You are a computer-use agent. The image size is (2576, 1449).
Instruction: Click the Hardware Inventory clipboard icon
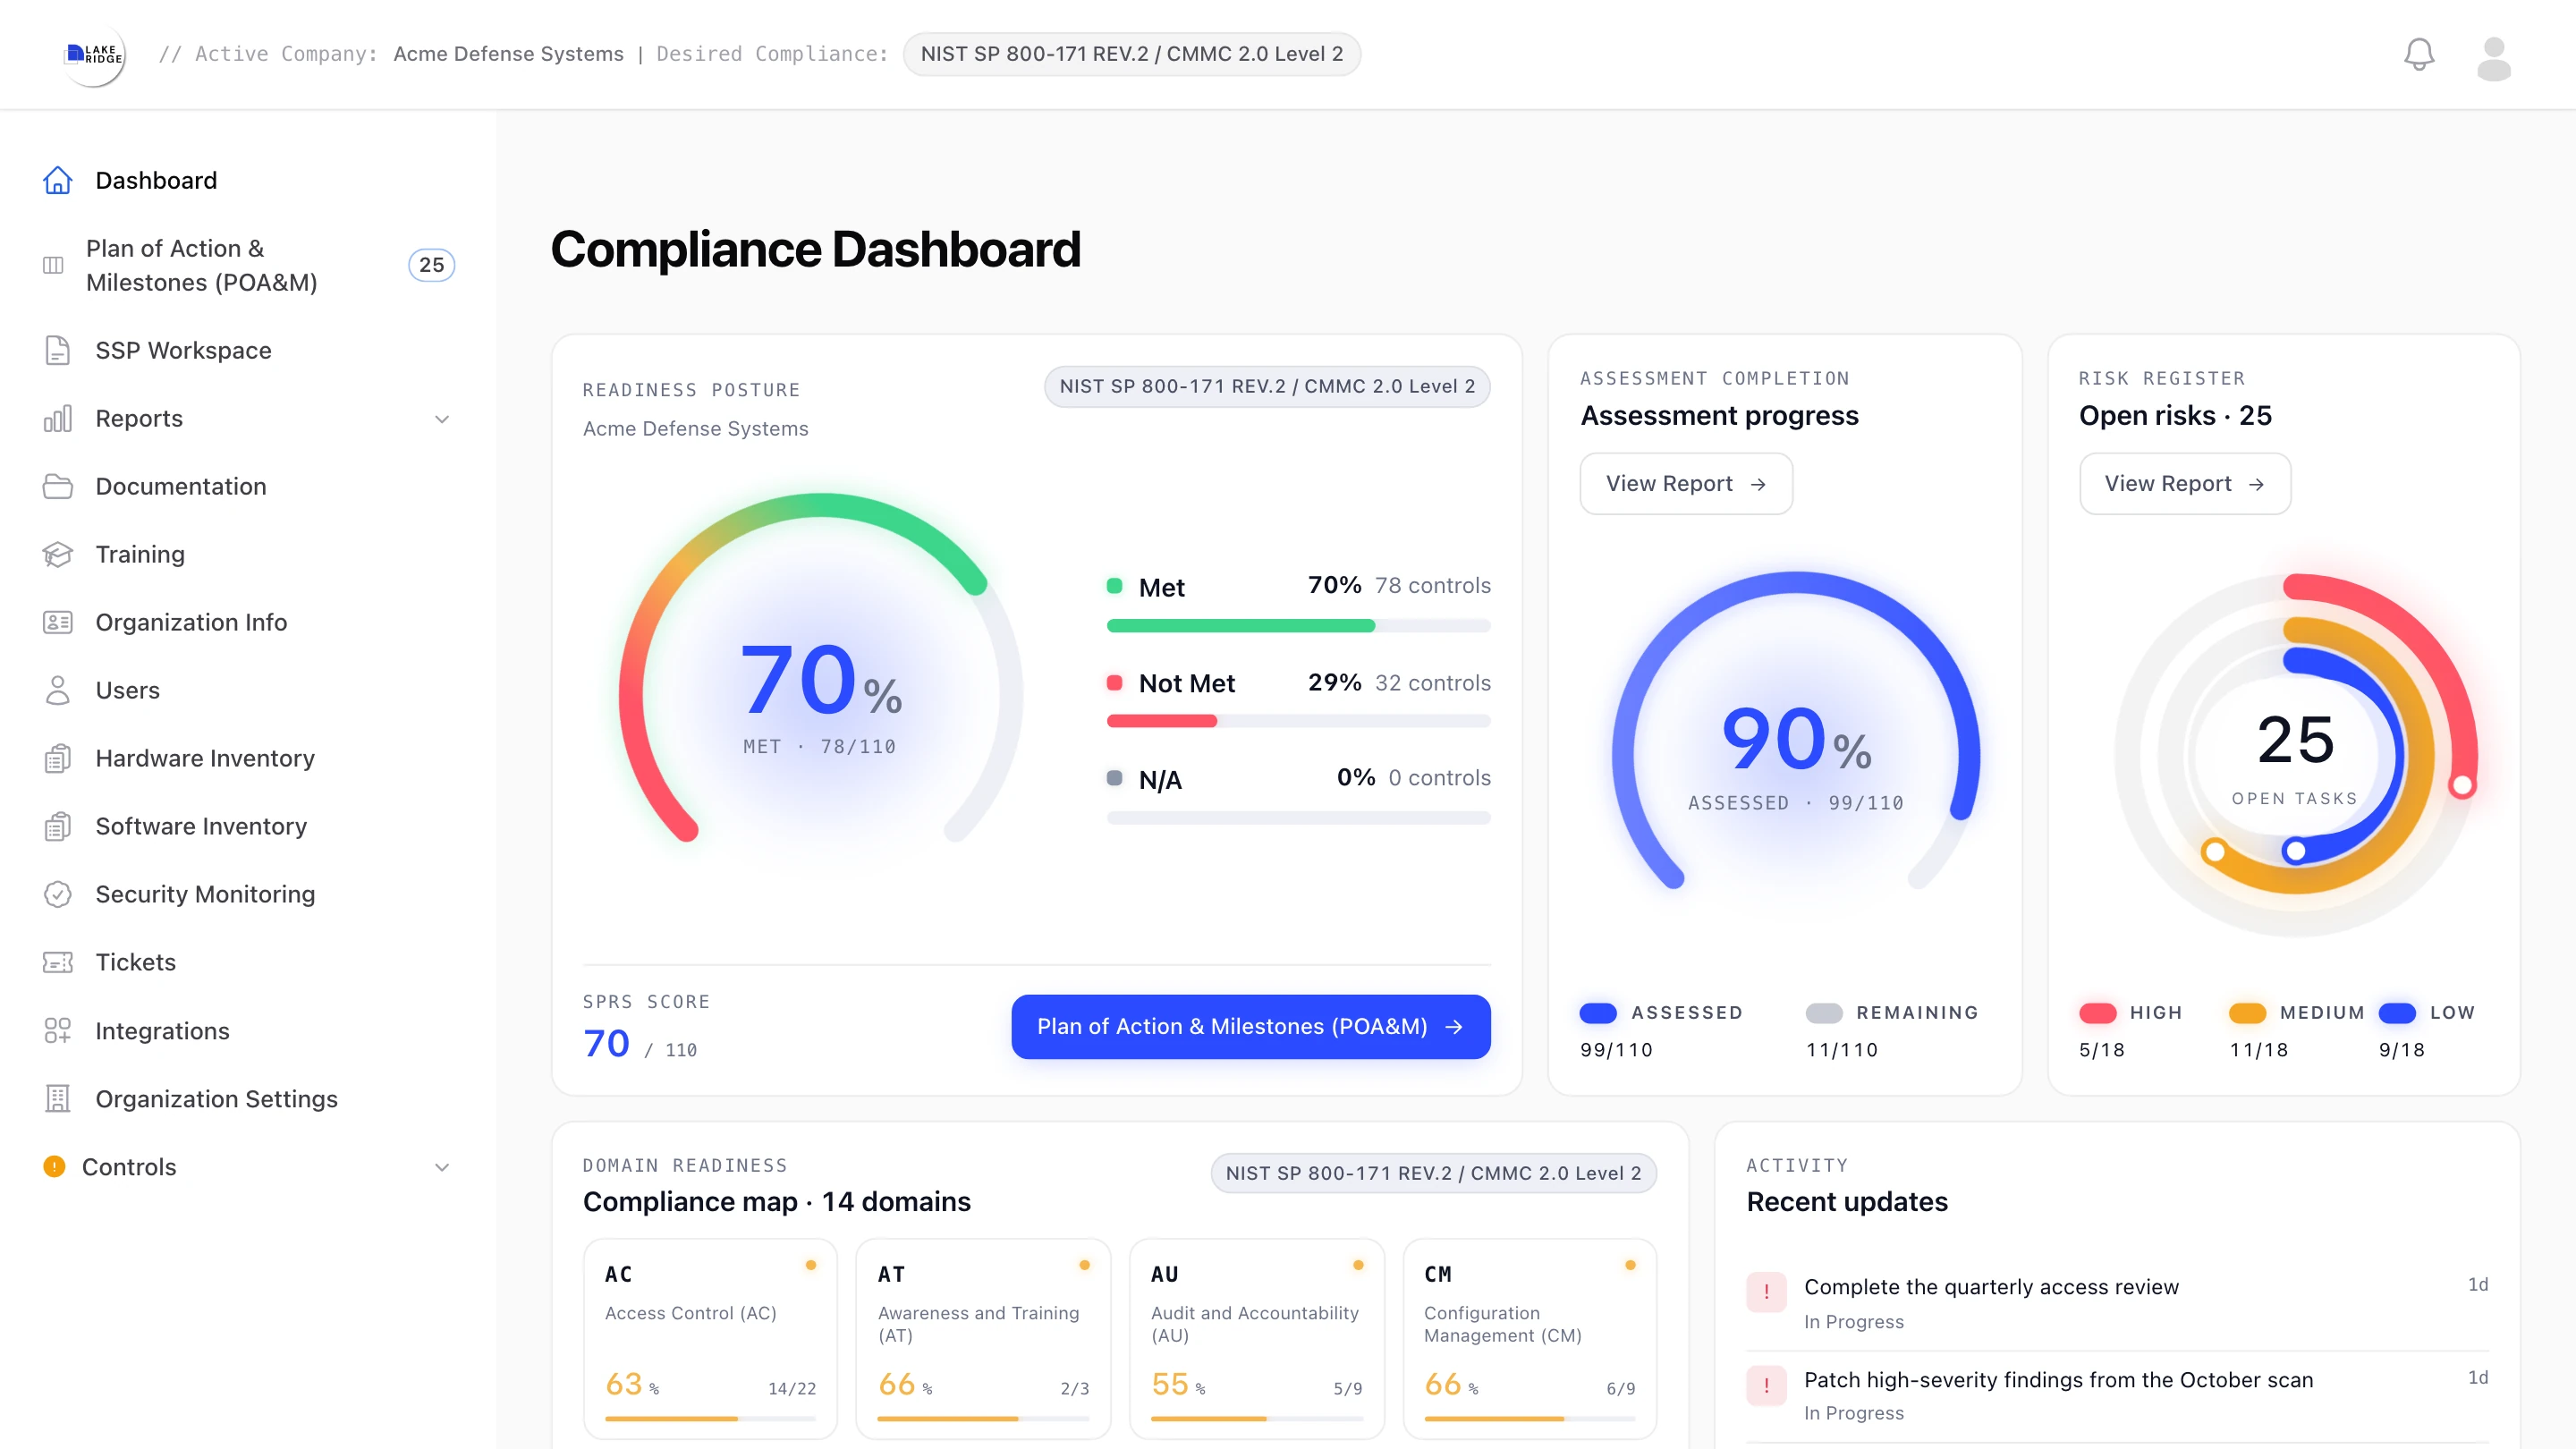pyautogui.click(x=57, y=758)
